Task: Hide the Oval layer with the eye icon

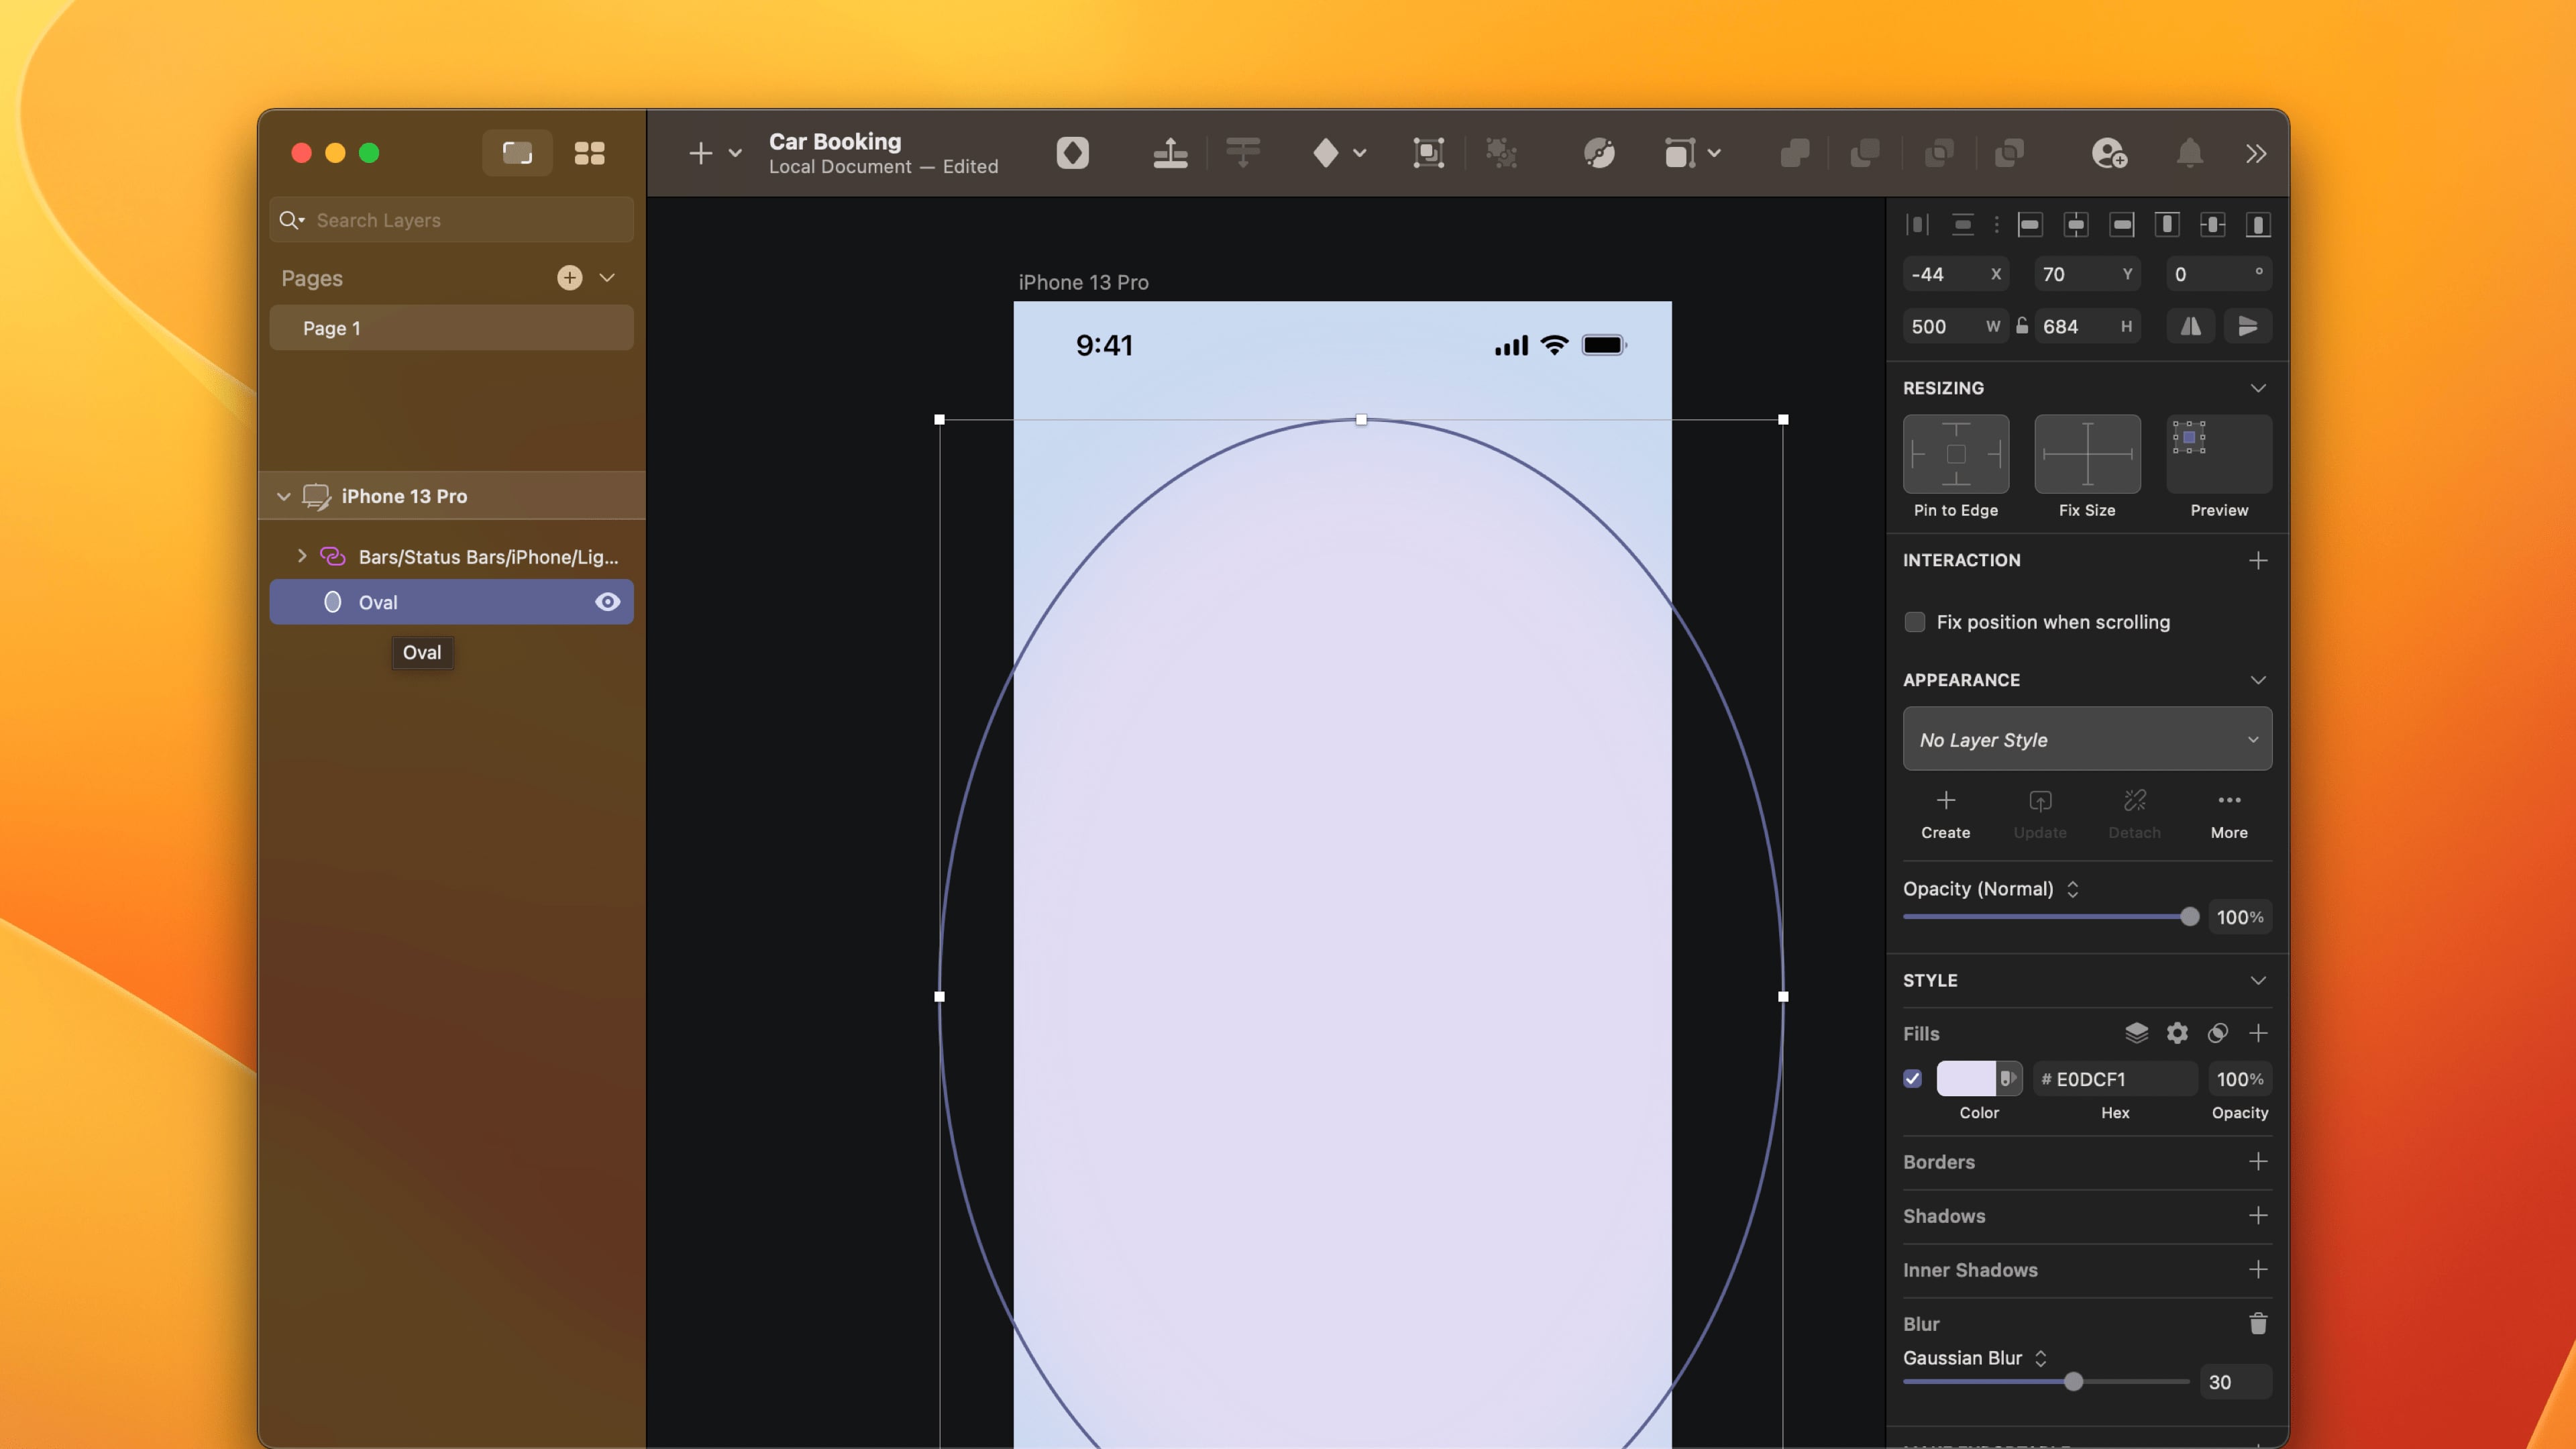Action: tap(607, 602)
